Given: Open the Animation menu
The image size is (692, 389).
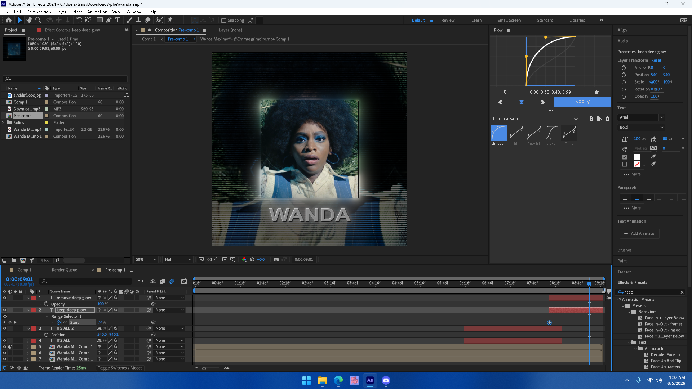Looking at the screenshot, I should tap(97, 12).
